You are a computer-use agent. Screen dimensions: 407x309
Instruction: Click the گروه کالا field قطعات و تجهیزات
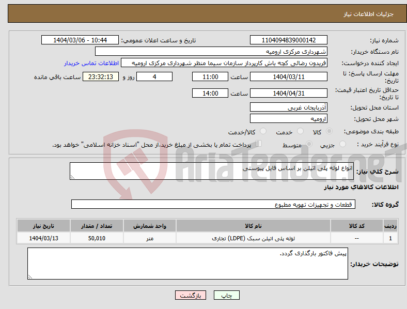point(213,204)
